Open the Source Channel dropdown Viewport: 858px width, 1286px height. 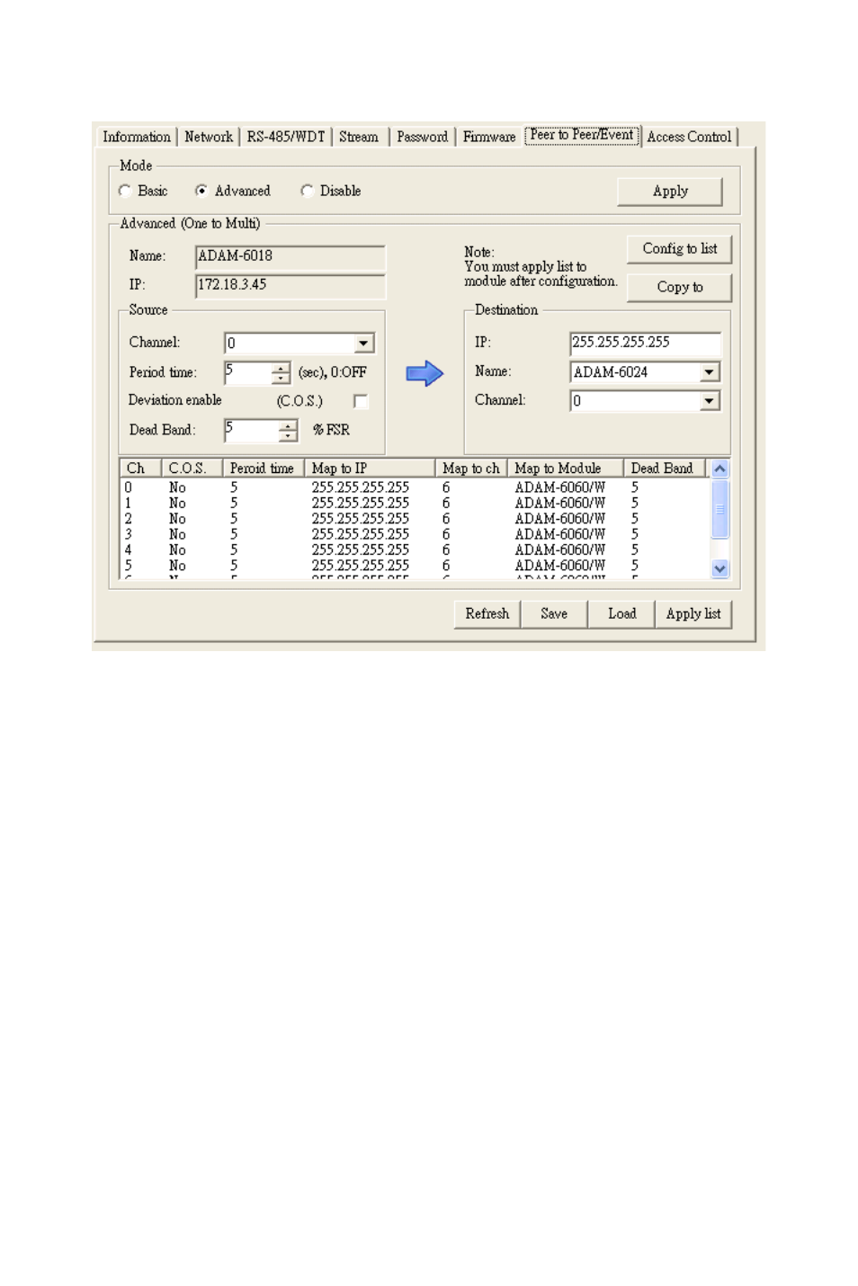coord(363,344)
